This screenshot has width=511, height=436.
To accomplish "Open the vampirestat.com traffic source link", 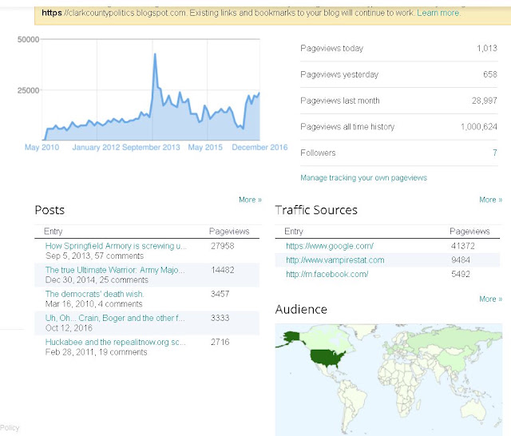I will click(335, 260).
